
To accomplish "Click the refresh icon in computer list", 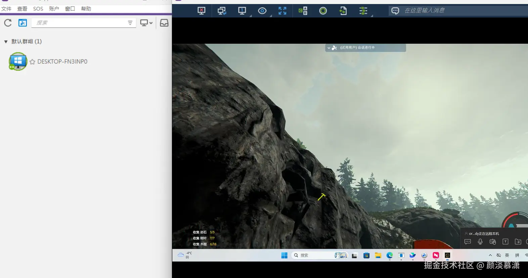I will [x=8, y=23].
